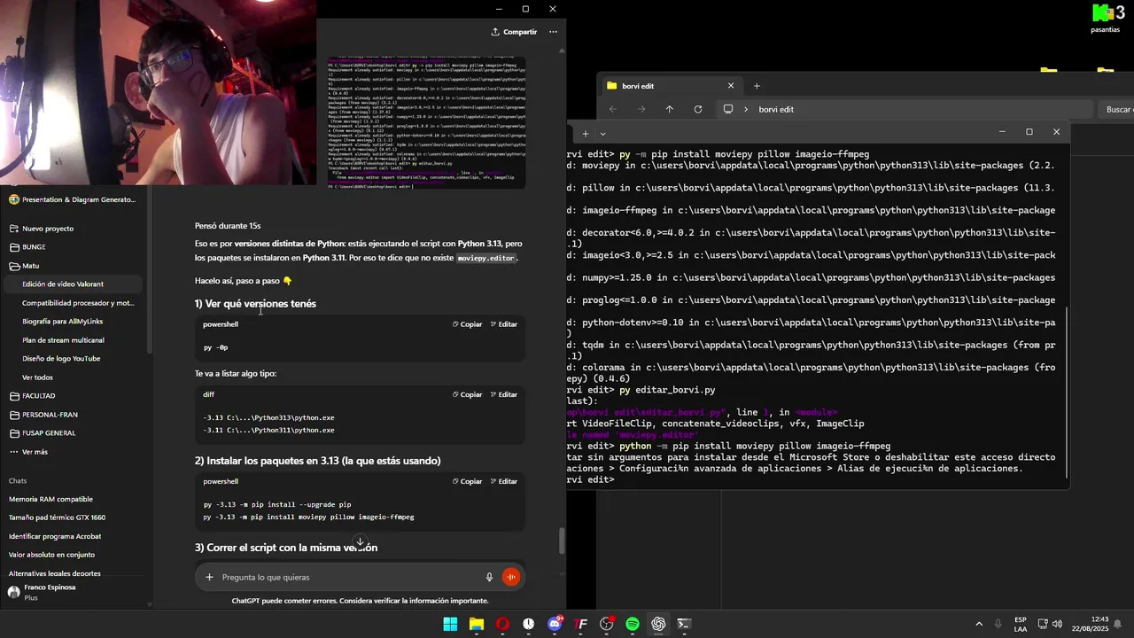Open Compatibilidad procesador y mot... chat
The height and width of the screenshot is (638, 1134).
click(x=73, y=303)
